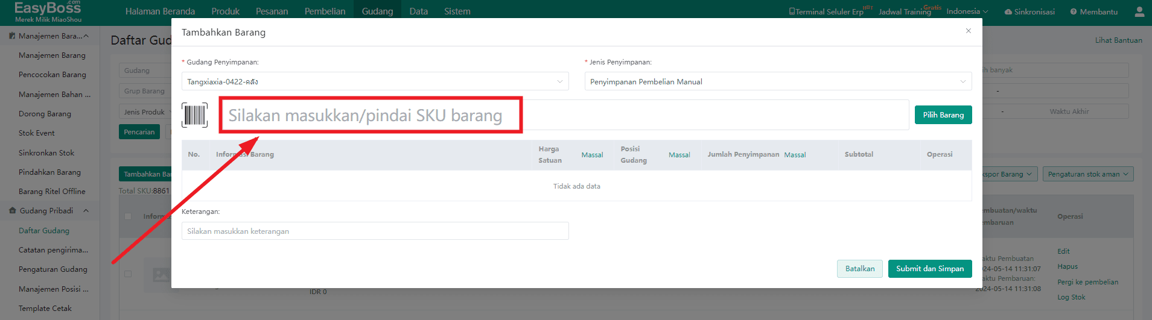The height and width of the screenshot is (320, 1152).
Task: Click the Hapus link in Operasi
Action: click(1068, 266)
